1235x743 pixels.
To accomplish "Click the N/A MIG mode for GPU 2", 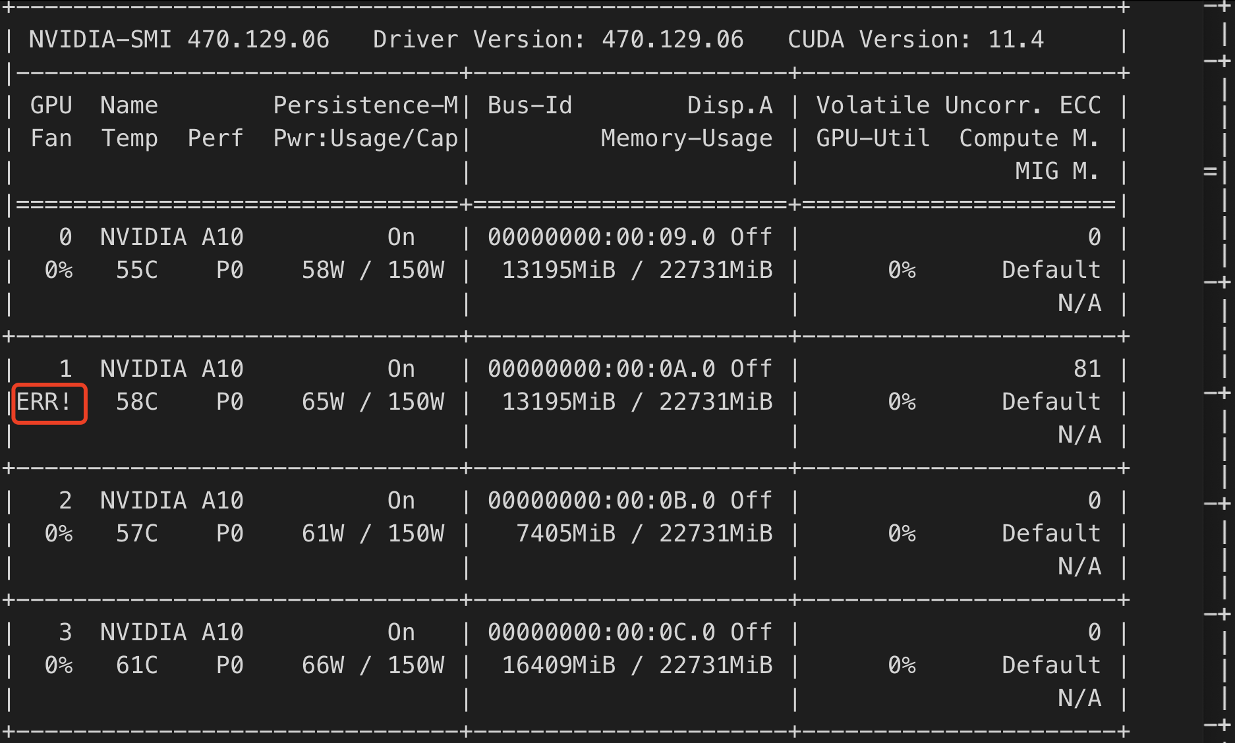I will pyautogui.click(x=1079, y=566).
